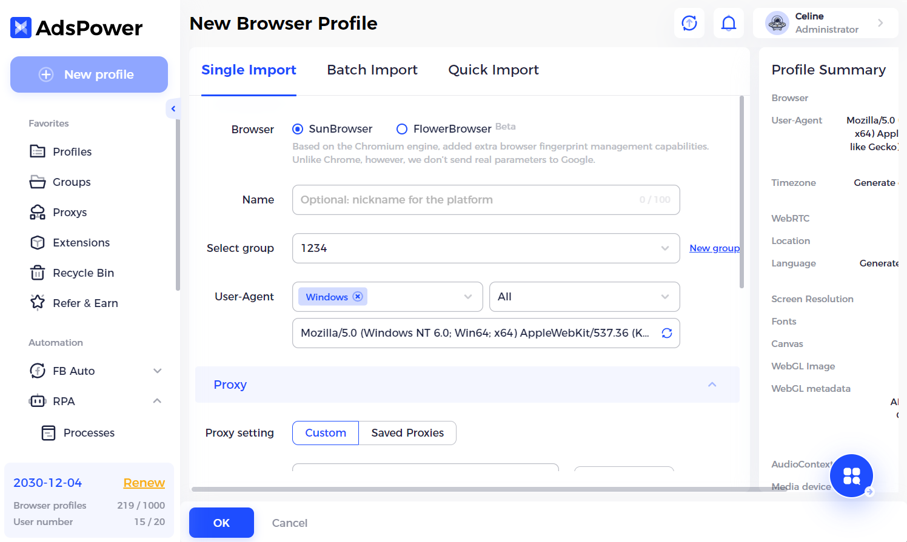The height and width of the screenshot is (542, 907).
Task: Click the User-Agent string text field
Action: click(x=486, y=333)
